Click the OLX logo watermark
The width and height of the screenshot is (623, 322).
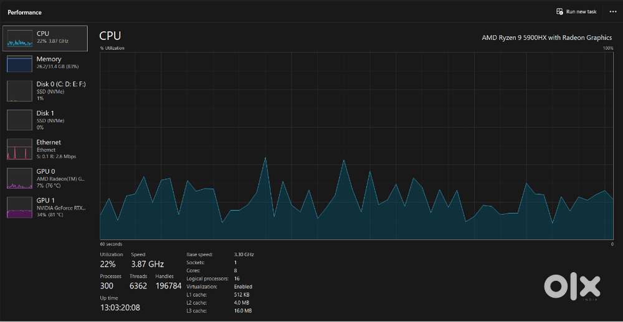(x=573, y=287)
